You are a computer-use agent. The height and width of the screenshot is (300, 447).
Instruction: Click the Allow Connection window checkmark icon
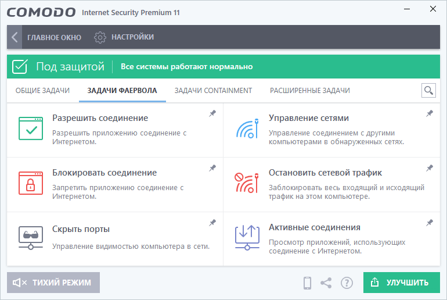point(31,128)
